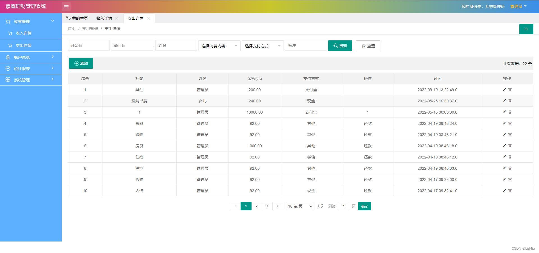
Task: Edit the 房贷 row with pencil icon
Action: tap(504, 146)
